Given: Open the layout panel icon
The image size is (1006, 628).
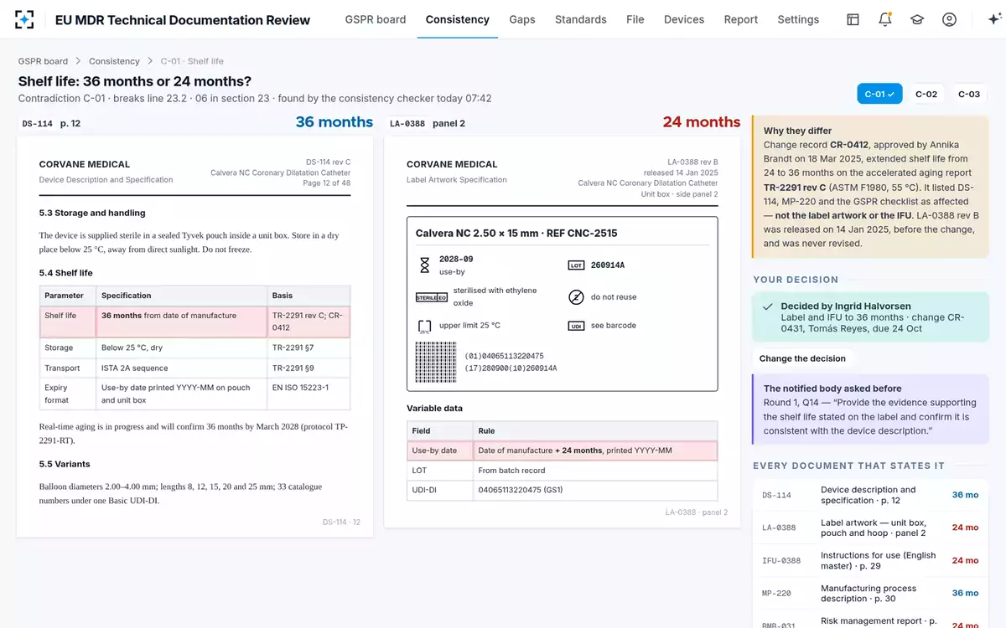Looking at the screenshot, I should pos(853,19).
